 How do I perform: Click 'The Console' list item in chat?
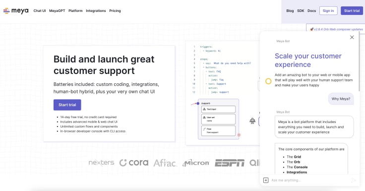[297, 167]
